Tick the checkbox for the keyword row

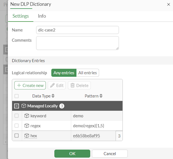click(17, 116)
